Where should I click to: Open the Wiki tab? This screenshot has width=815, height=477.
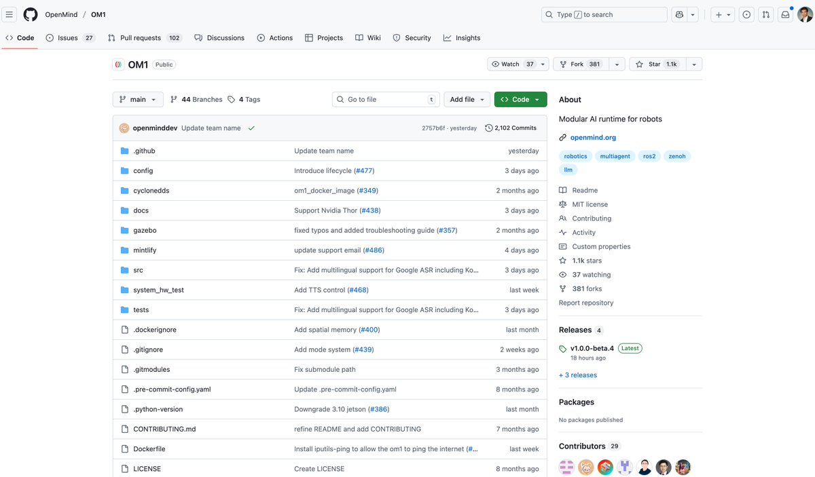[x=368, y=38]
